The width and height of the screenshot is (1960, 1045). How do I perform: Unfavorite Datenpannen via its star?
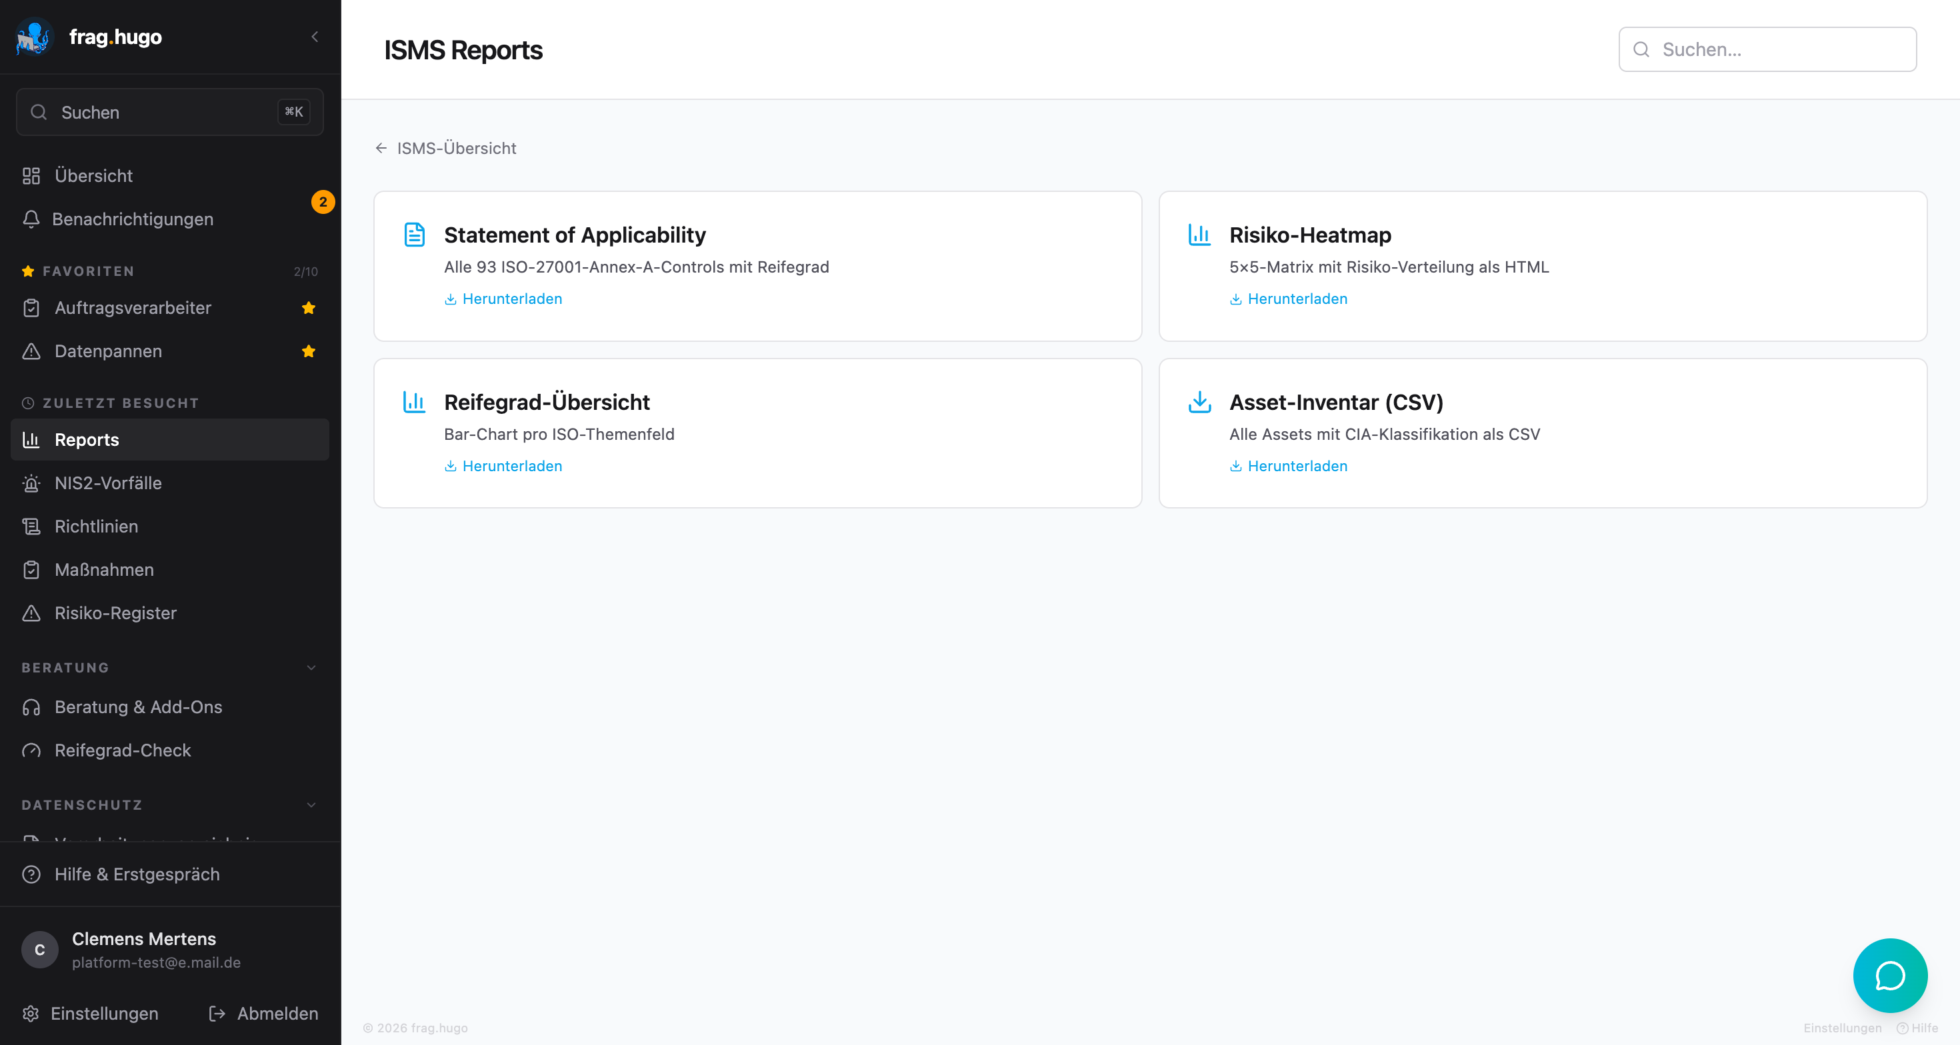pyautogui.click(x=308, y=351)
